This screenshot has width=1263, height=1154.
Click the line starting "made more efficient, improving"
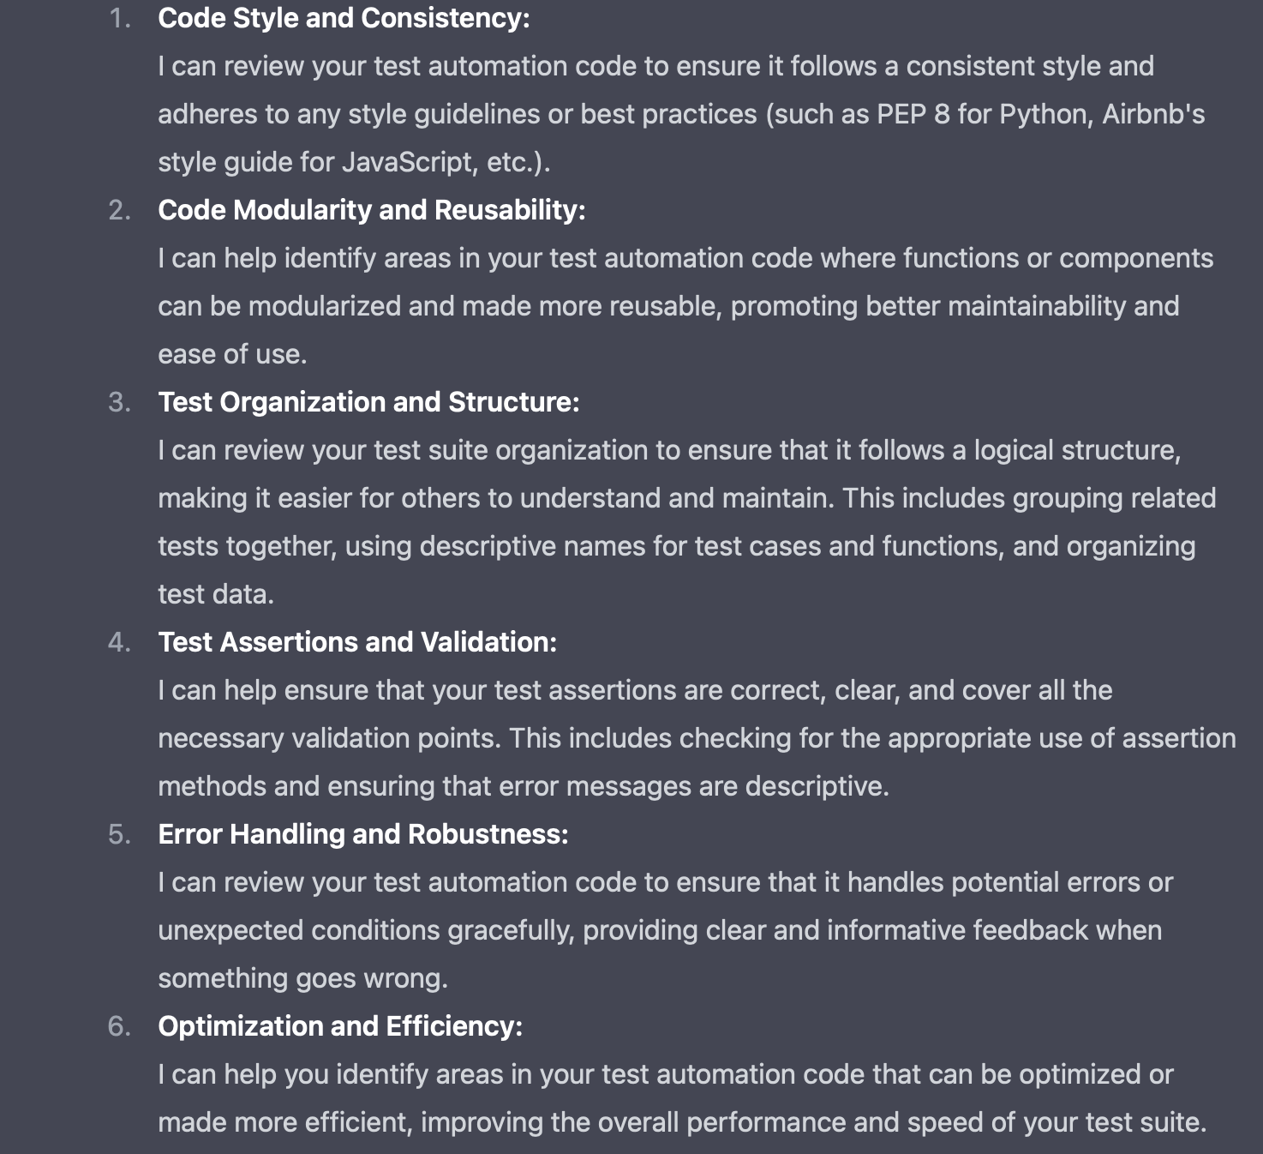tap(681, 1122)
